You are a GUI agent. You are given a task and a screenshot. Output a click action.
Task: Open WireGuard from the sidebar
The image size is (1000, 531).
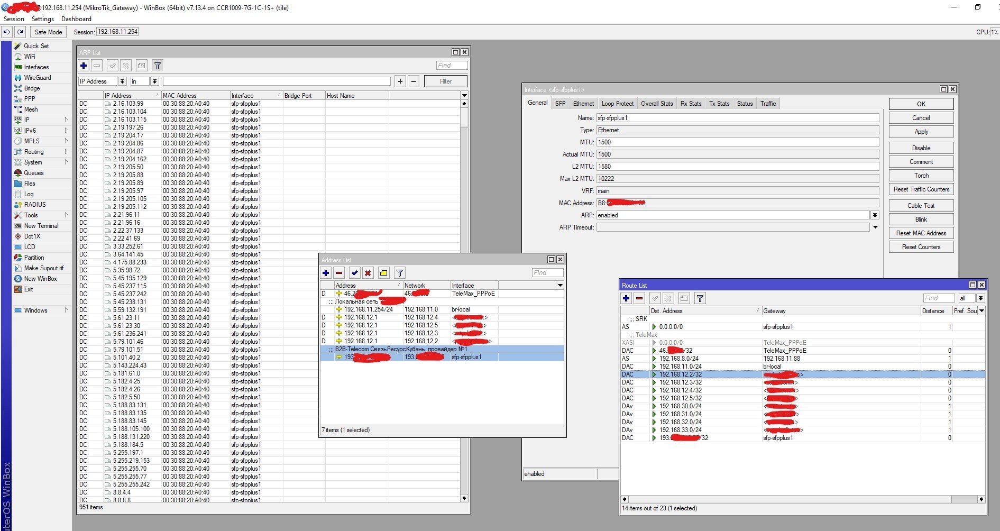pyautogui.click(x=37, y=78)
